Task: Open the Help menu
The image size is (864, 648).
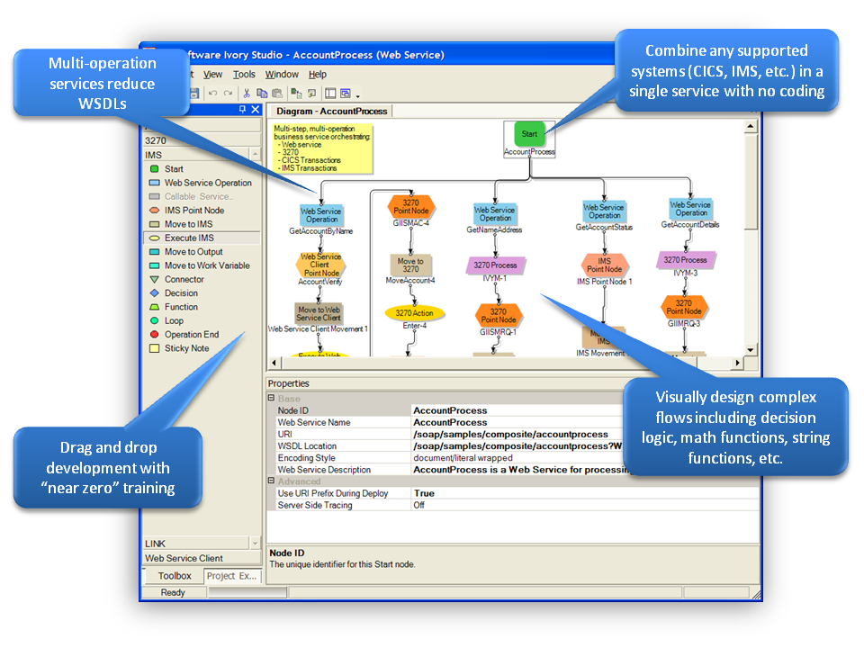Action: pyautogui.click(x=318, y=75)
